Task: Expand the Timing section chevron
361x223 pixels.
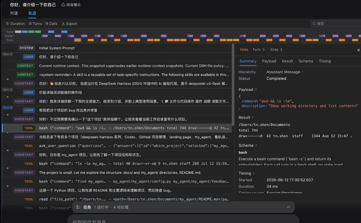Action: tap(254, 173)
